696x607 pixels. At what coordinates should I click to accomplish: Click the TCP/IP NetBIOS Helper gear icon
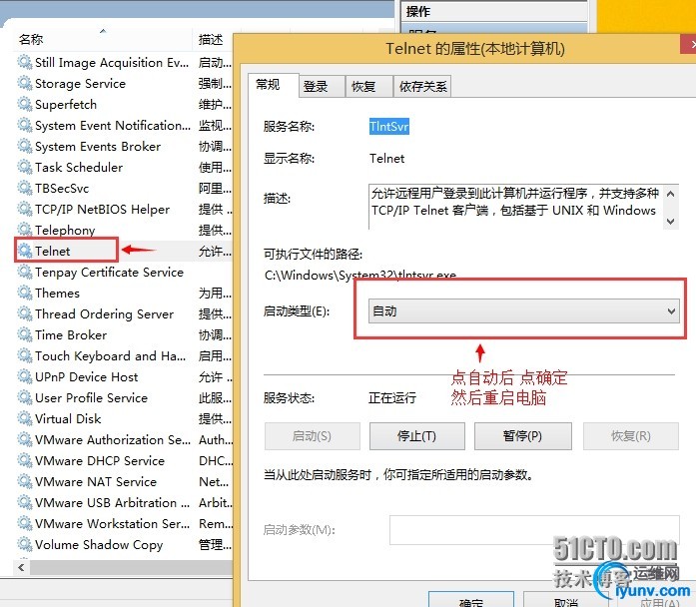tap(24, 209)
